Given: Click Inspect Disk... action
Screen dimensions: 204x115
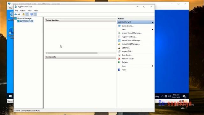Looking at the screenshot, I should (127, 51).
